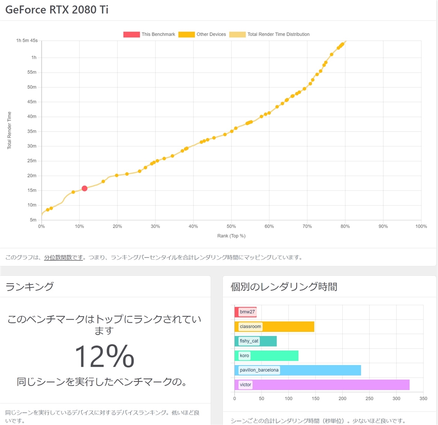The image size is (438, 425).
Task: Toggle the 'Other Devices' legend swatch
Action: 186,34
